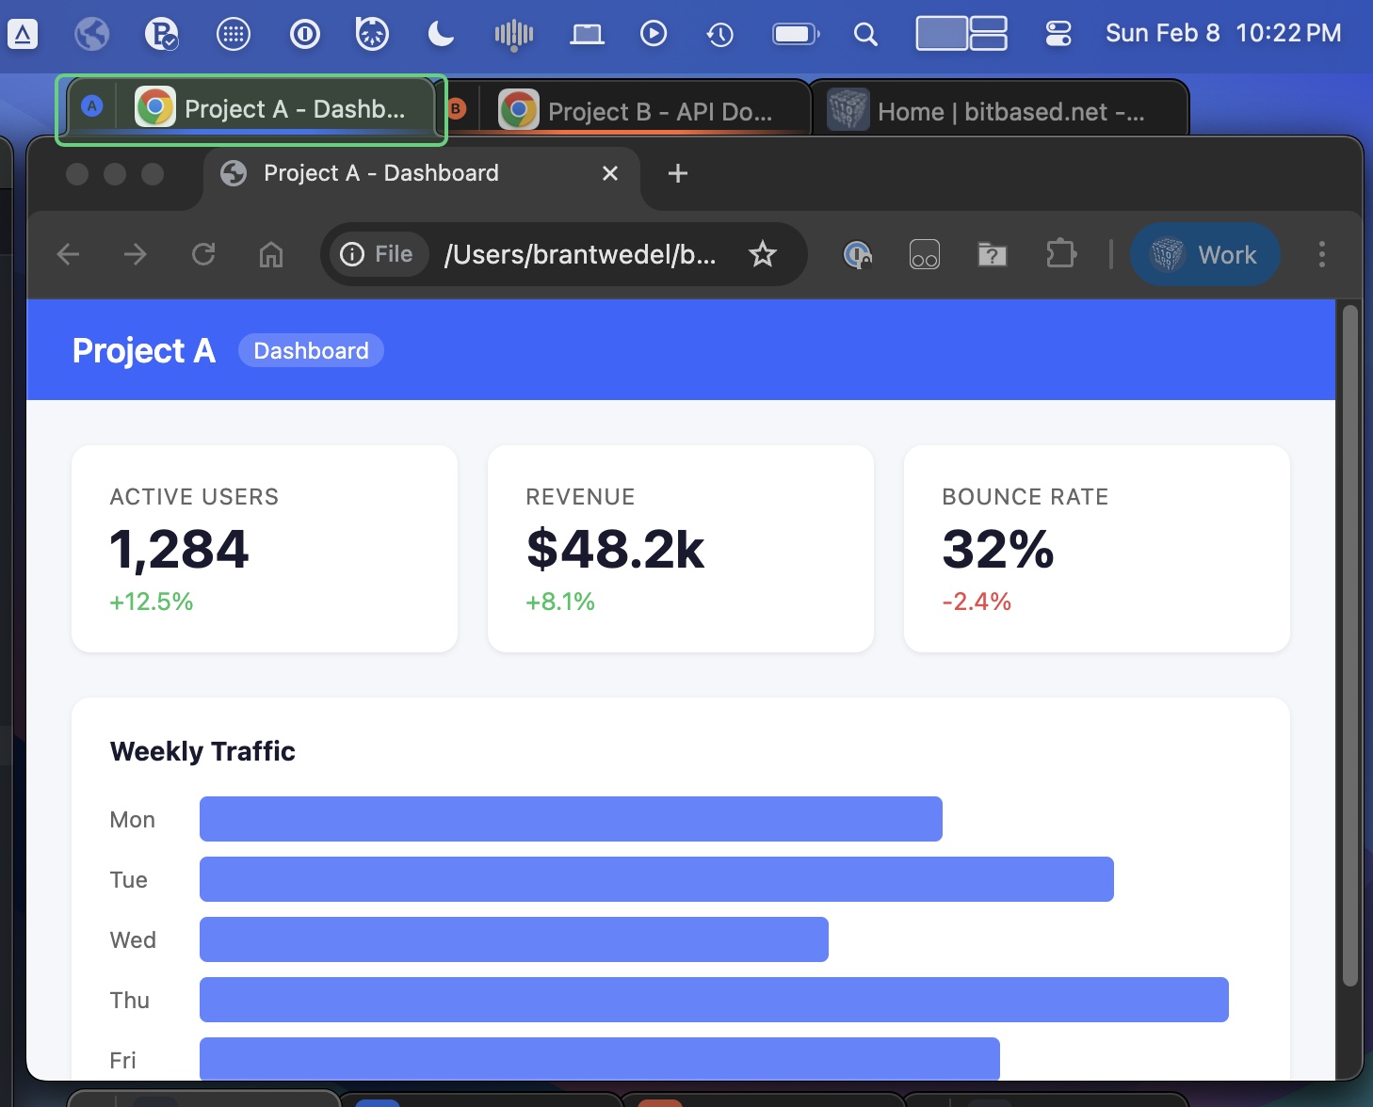Reload the current page
Viewport: 1373px width, 1107px height.
(203, 254)
